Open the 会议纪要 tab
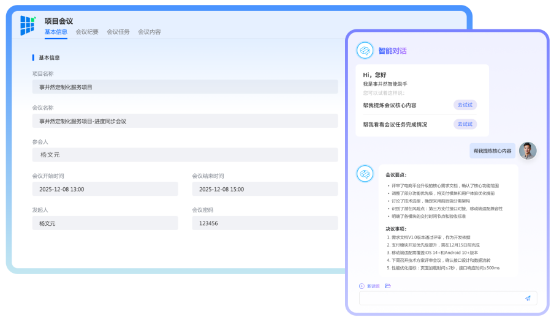 [x=87, y=32]
